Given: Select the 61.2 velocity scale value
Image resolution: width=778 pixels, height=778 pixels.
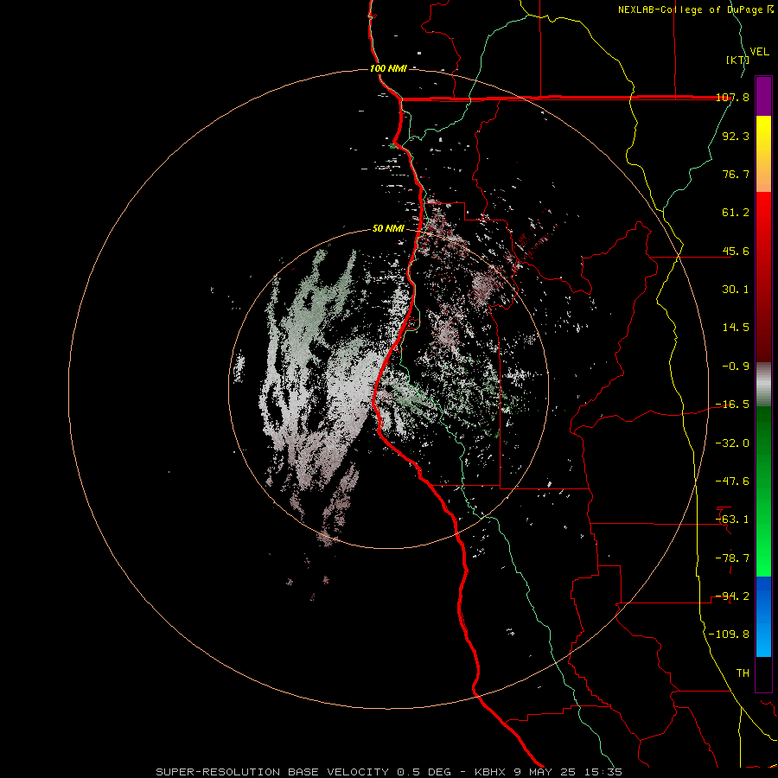Looking at the screenshot, I should point(736,213).
